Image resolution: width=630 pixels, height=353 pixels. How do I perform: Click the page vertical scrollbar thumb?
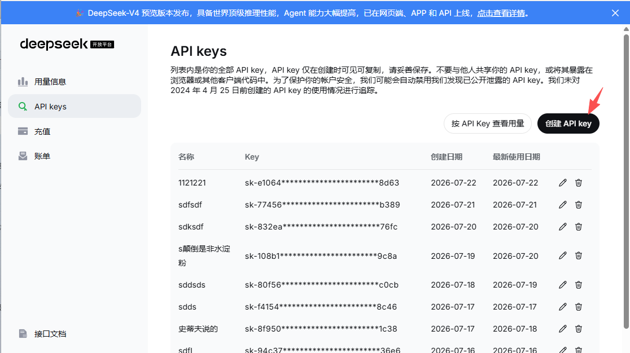(626, 182)
